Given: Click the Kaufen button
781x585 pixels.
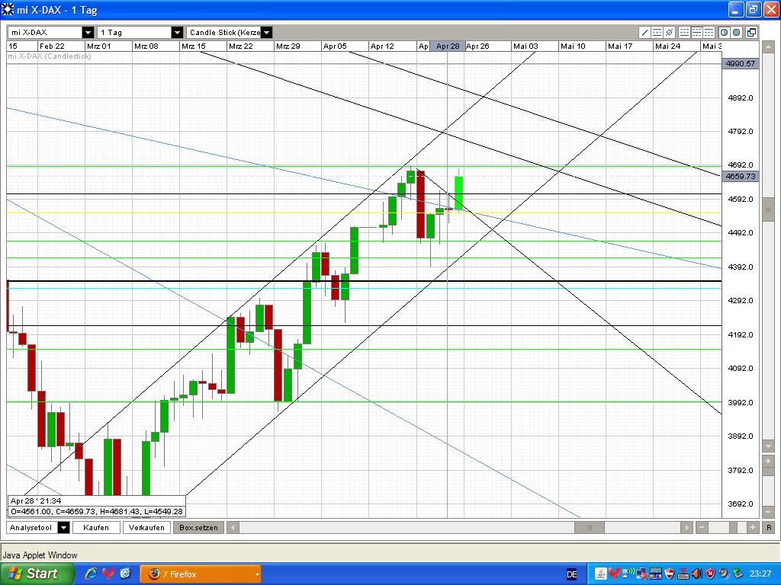Looking at the screenshot, I should pos(96,527).
